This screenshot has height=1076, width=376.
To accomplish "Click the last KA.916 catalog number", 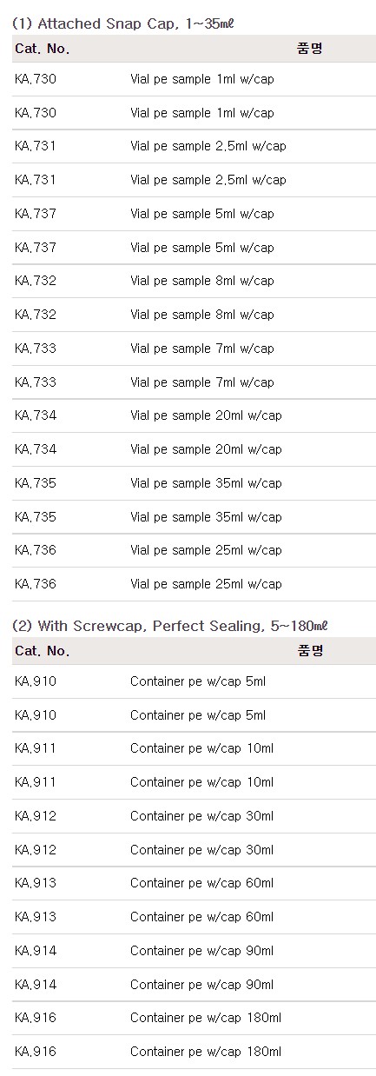I will 35,1052.
